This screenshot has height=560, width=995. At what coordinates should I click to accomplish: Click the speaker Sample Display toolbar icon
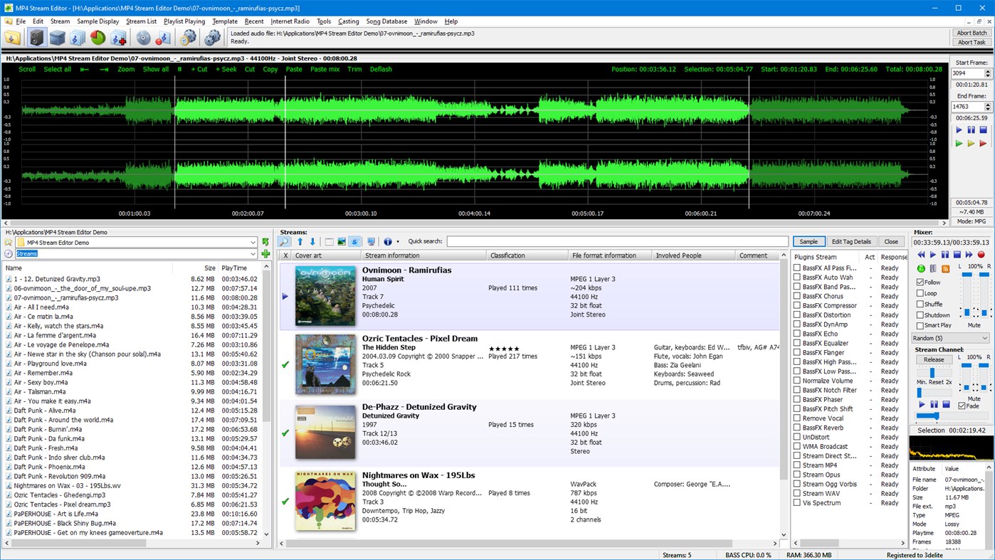(38, 37)
